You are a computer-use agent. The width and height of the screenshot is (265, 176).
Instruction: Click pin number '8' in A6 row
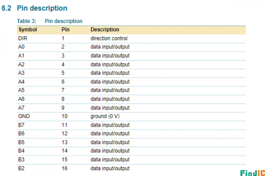(x=63, y=99)
